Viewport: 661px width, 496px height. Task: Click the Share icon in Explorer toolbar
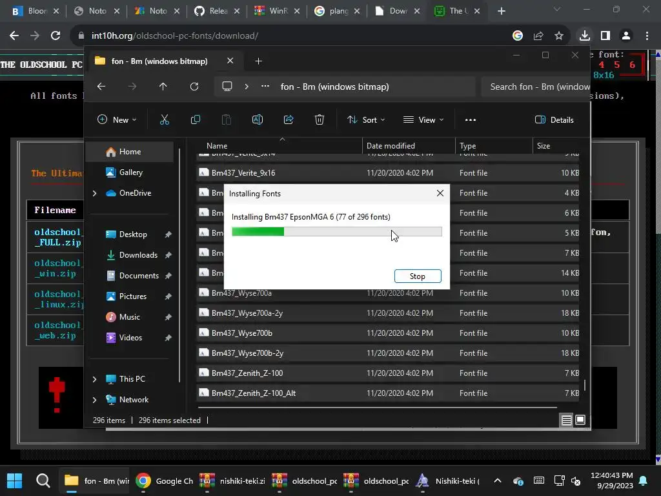tap(289, 119)
